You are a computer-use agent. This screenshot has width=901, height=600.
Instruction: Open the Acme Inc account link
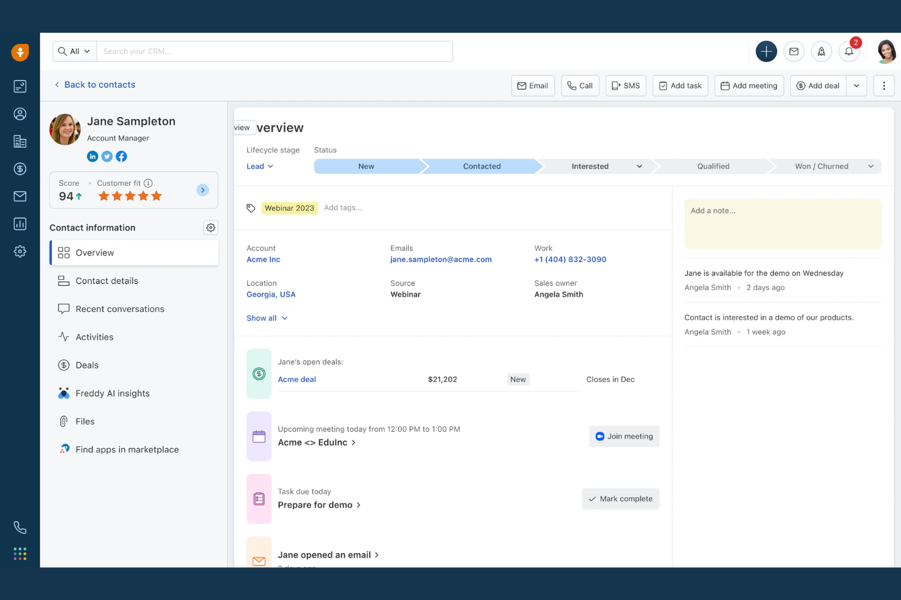click(264, 260)
